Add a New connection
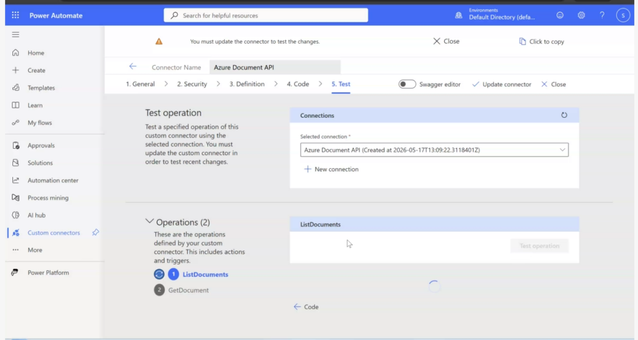The height and width of the screenshot is (340, 638). (331, 169)
